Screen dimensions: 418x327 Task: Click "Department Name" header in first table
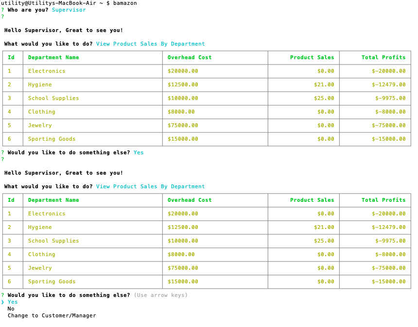tap(53, 57)
